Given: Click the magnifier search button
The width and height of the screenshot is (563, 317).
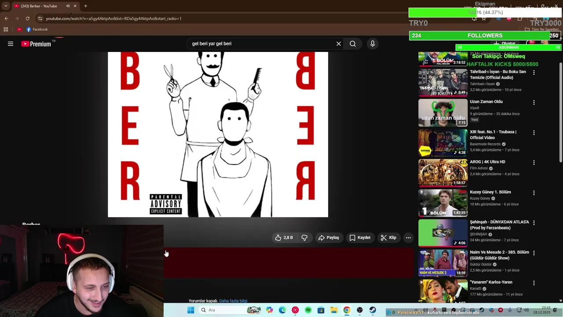Looking at the screenshot, I should click(x=353, y=44).
